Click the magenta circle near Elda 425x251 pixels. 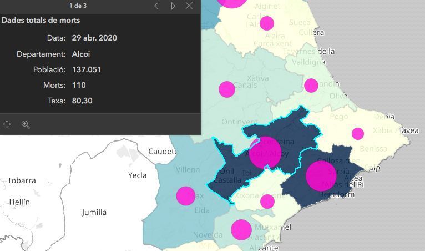(x=186, y=195)
